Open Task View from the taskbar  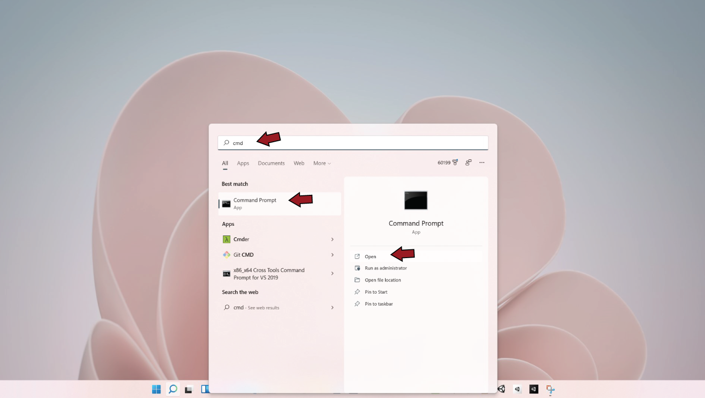coord(189,390)
